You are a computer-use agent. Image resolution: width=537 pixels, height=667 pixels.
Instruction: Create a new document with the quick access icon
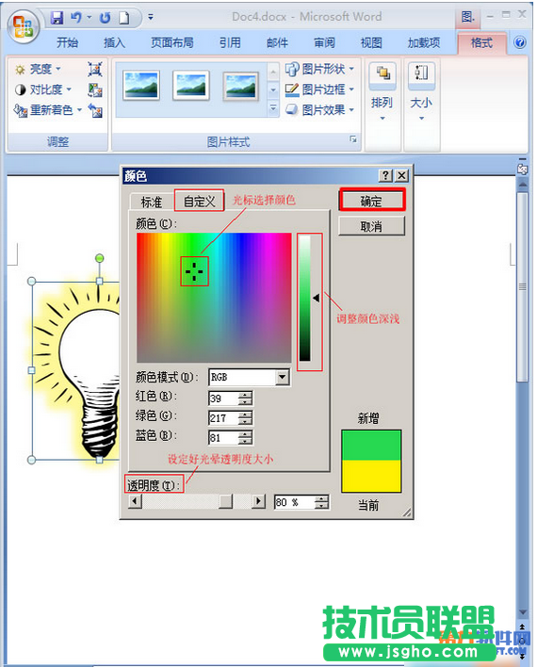[123, 18]
